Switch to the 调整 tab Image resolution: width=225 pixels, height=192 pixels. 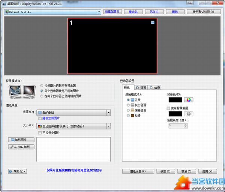141,88
